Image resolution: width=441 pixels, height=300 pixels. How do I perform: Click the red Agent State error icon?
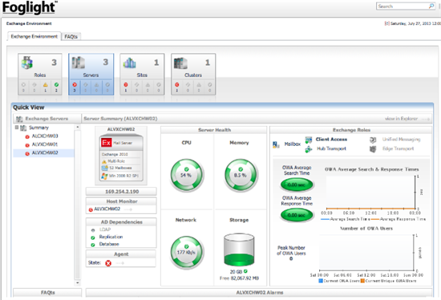108,263
